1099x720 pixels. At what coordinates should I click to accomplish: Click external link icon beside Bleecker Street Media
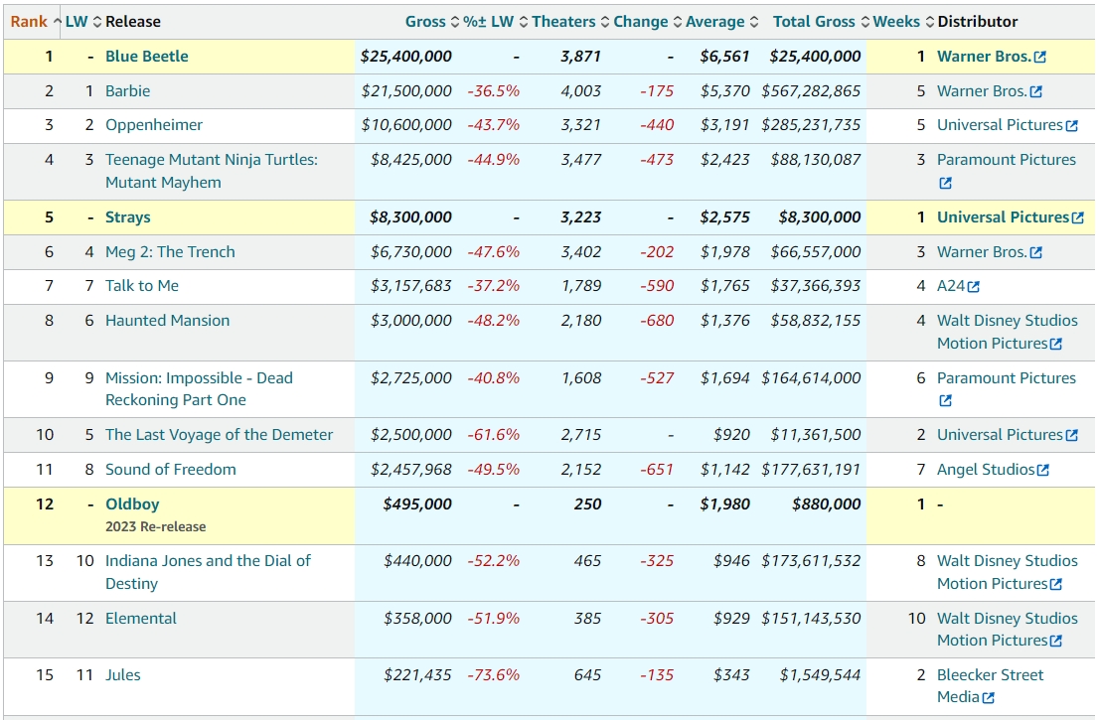pos(989,697)
